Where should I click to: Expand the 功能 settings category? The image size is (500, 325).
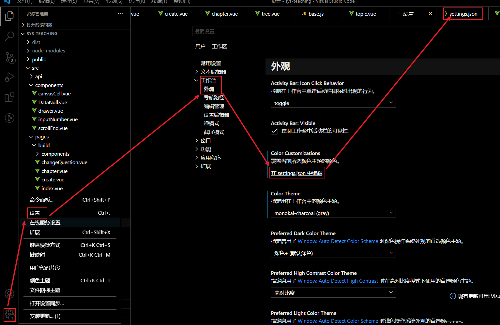click(x=197, y=149)
